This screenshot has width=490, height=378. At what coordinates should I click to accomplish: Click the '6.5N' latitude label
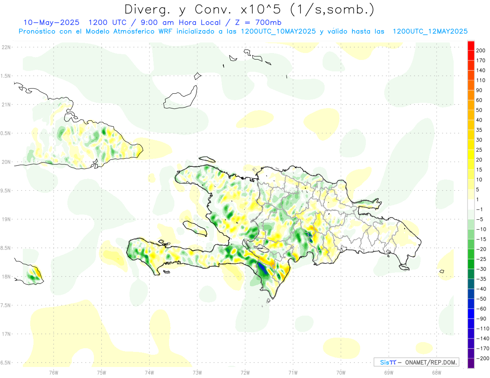point(6,363)
